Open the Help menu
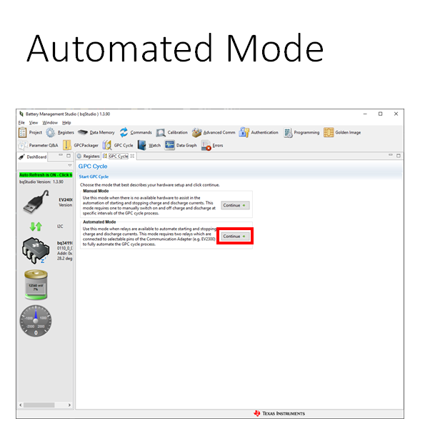 [x=66, y=123]
